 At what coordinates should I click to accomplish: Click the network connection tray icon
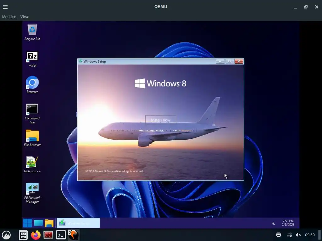pos(289,235)
